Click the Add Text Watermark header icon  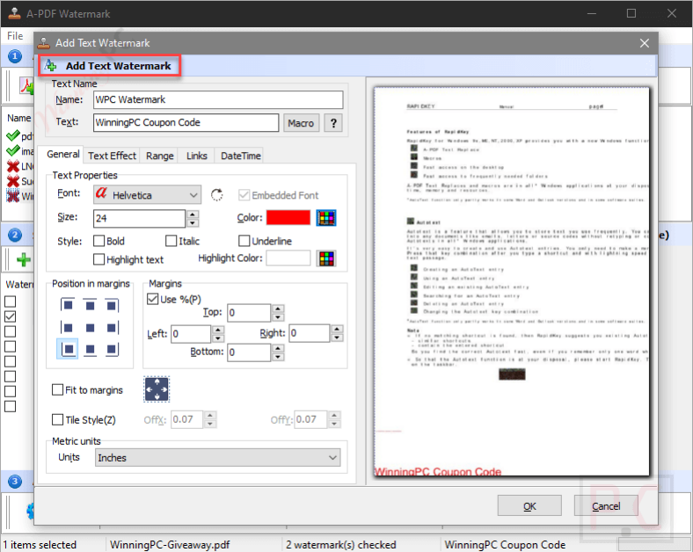click(50, 66)
